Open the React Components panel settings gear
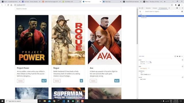 coord(182,11)
